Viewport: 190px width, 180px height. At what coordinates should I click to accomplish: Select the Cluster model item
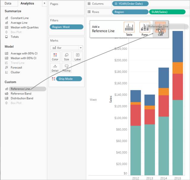pyautogui.click(x=15, y=72)
